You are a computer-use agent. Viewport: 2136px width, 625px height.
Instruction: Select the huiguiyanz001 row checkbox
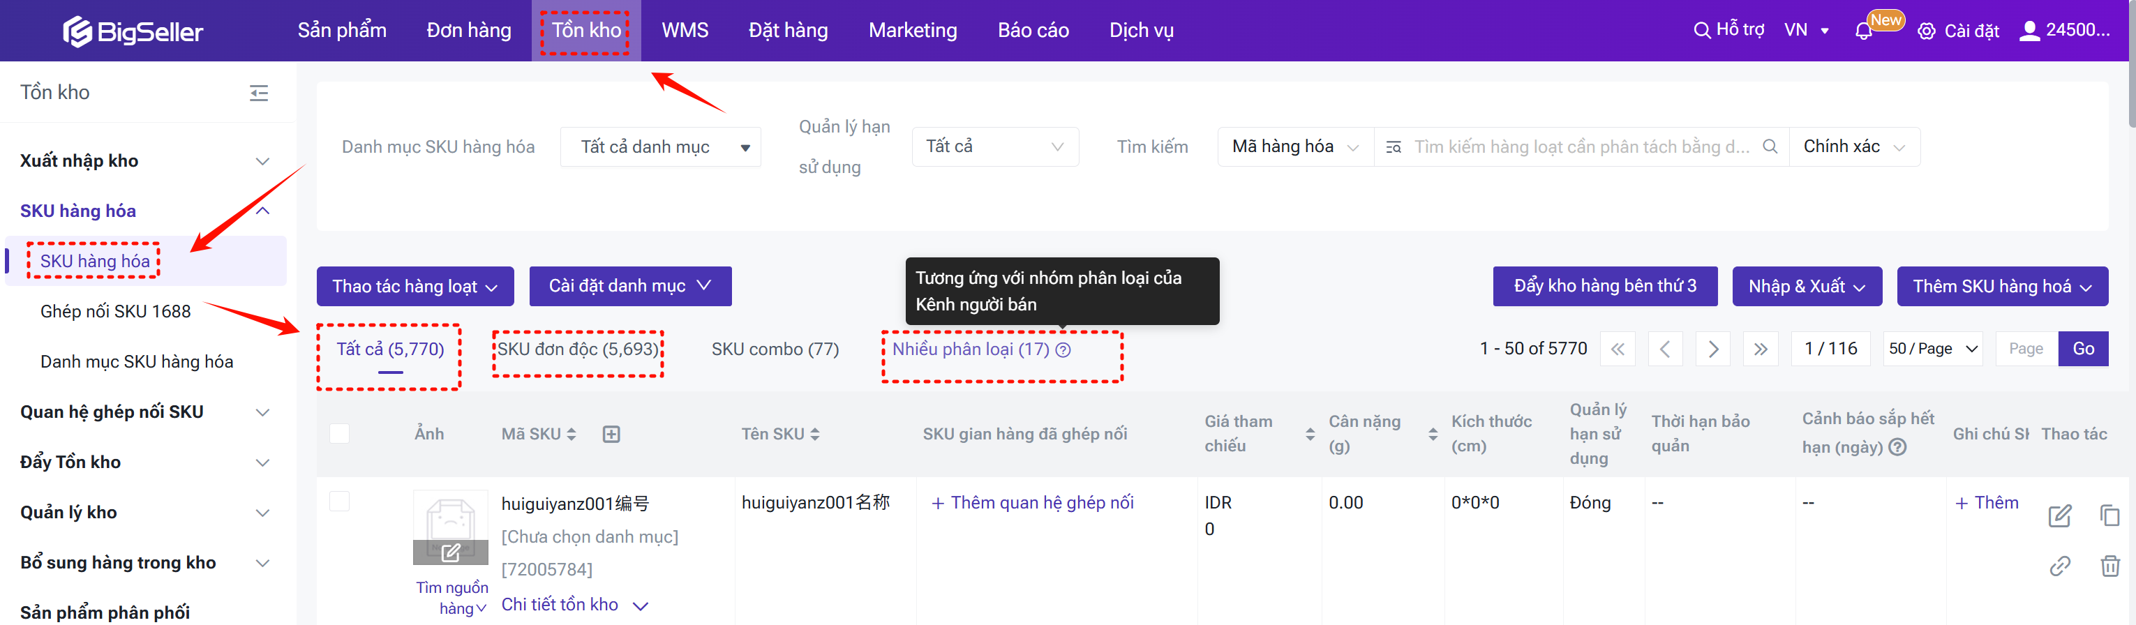click(340, 502)
